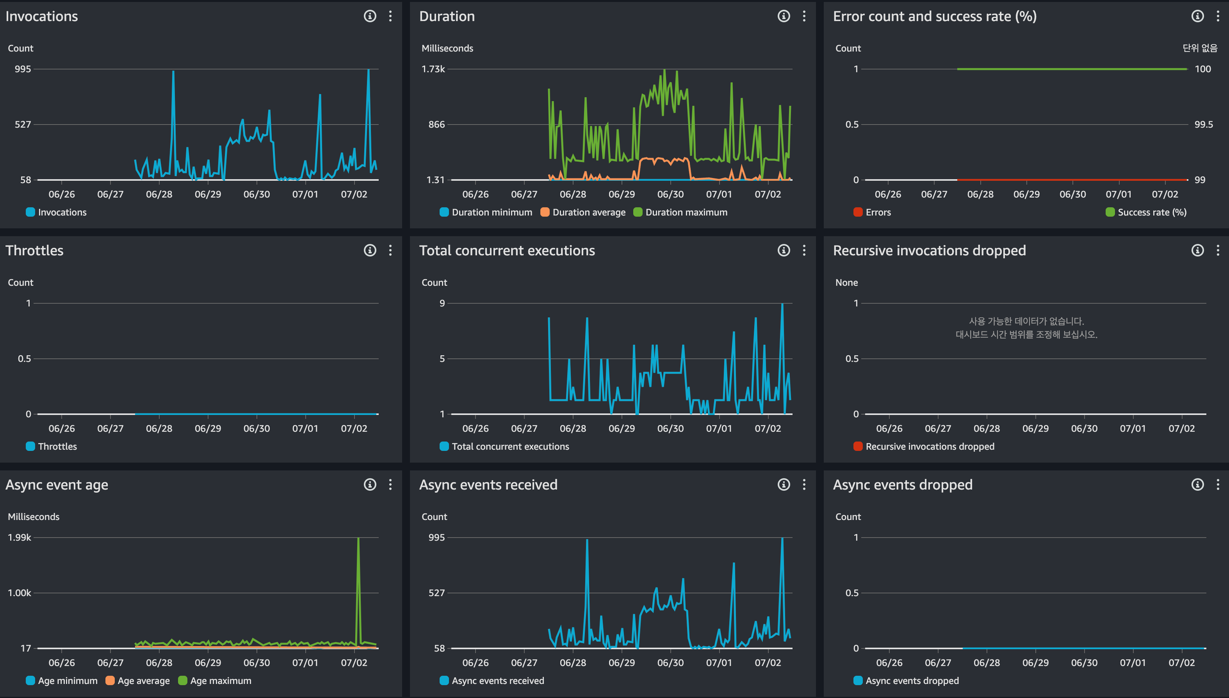Show info for Error count and success rate
The height and width of the screenshot is (698, 1229).
1197,16
